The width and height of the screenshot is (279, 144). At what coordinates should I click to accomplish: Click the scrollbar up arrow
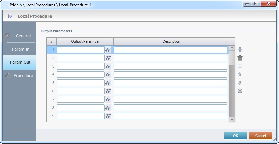232,49
